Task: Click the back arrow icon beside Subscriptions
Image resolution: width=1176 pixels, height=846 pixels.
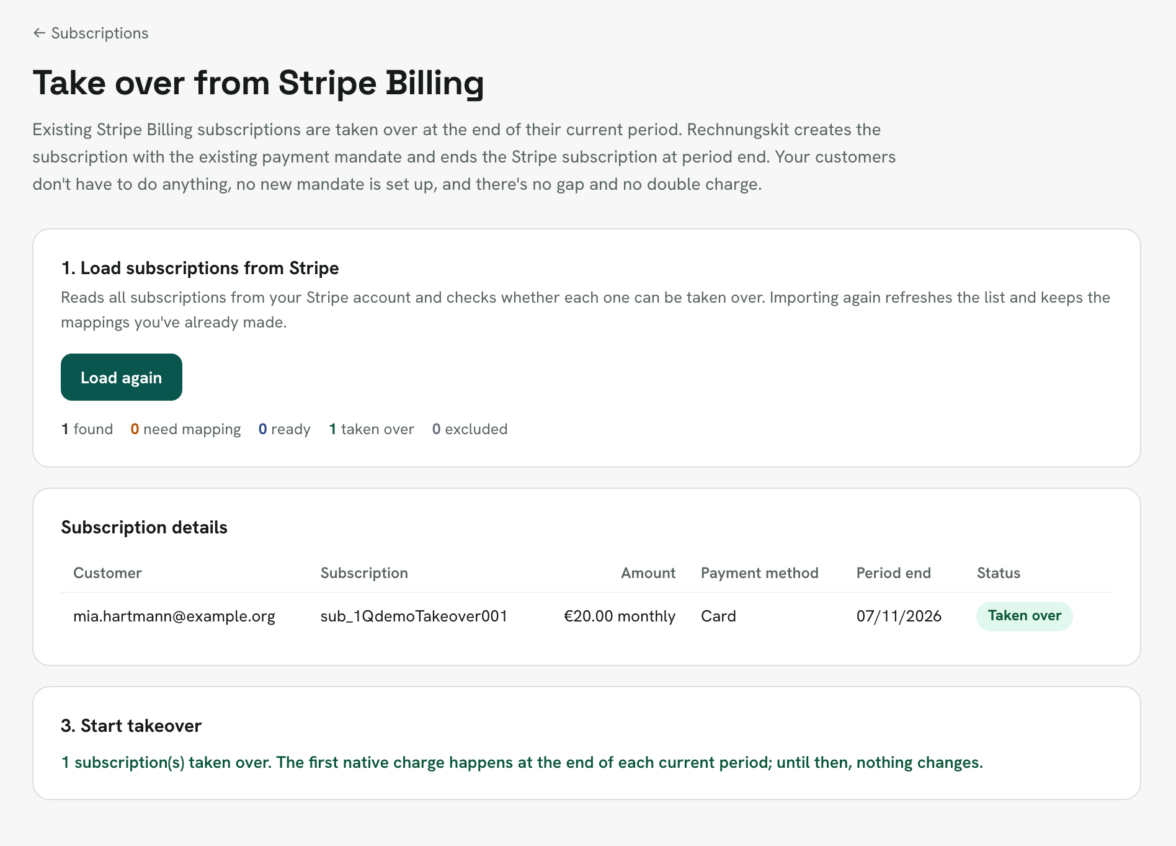Action: coord(39,33)
